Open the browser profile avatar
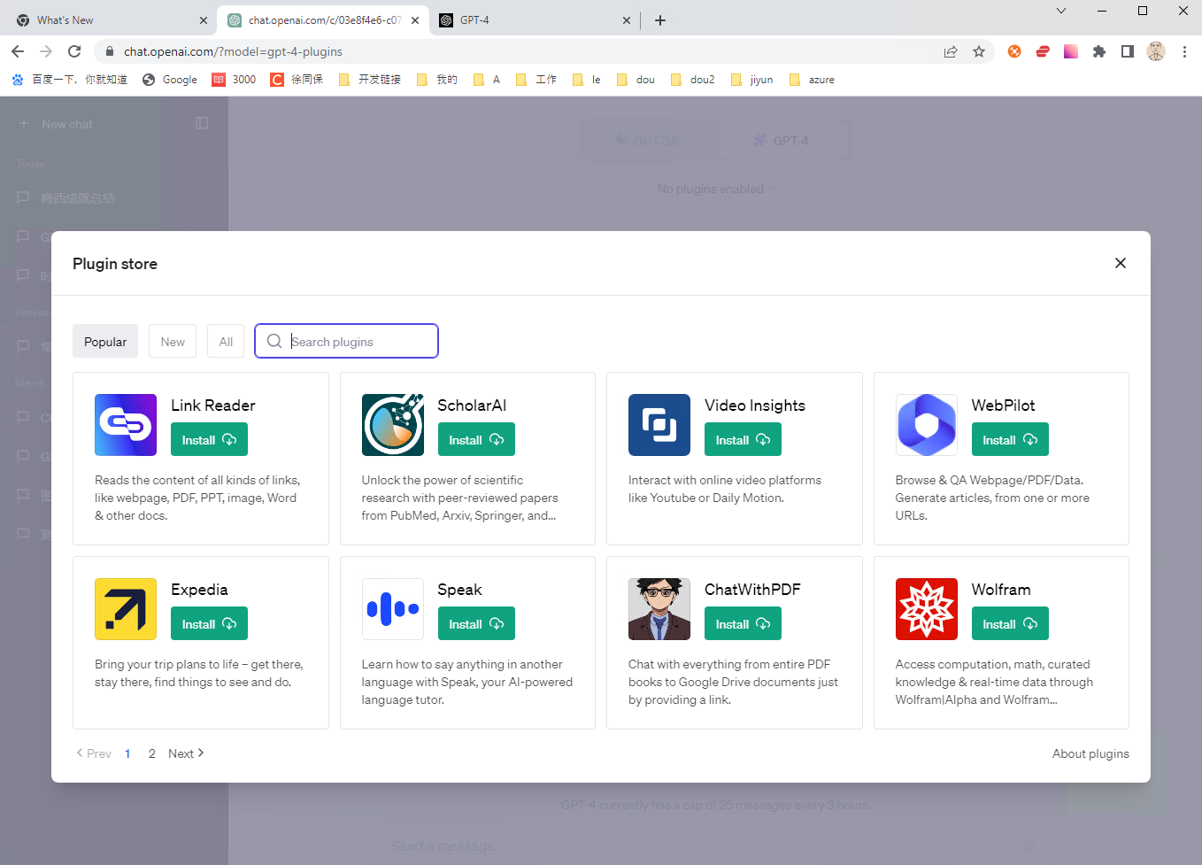 pyautogui.click(x=1156, y=51)
